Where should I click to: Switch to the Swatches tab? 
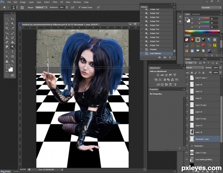tap(196, 14)
